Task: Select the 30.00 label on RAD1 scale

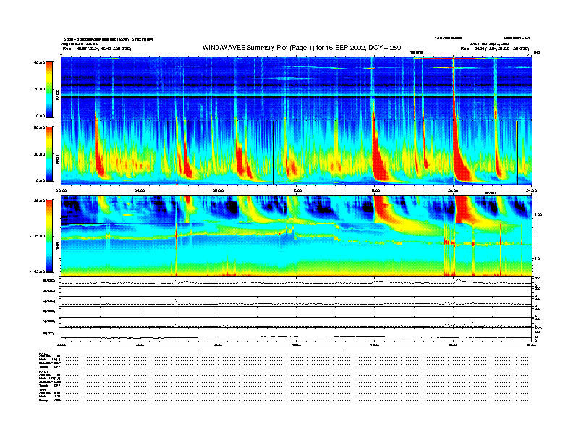Action: [39, 154]
